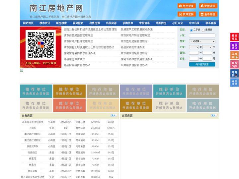Click the QQ群 side floating icon

click(x=234, y=74)
